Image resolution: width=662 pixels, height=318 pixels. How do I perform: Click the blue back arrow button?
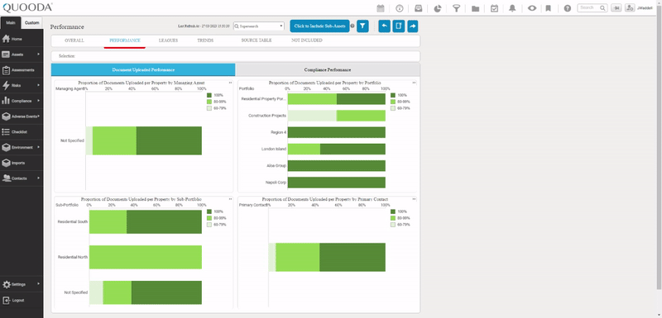tap(384, 26)
